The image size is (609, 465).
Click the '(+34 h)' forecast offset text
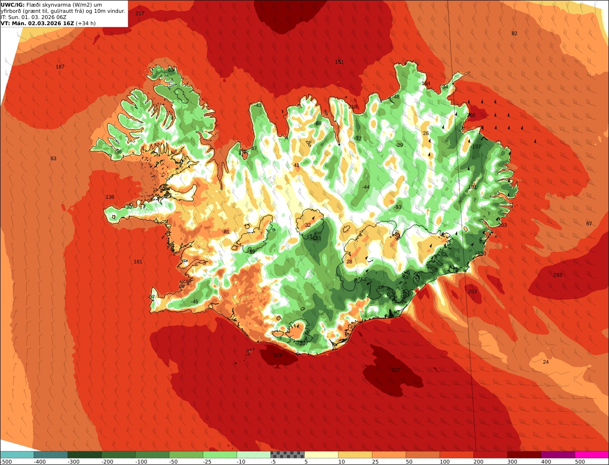[x=86, y=23]
